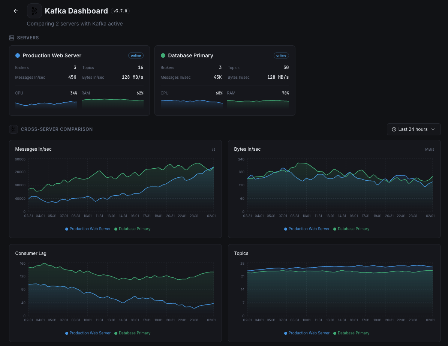This screenshot has height=346, width=448.
Task: Click online status badge on Database Primary
Action: tap(281, 55)
